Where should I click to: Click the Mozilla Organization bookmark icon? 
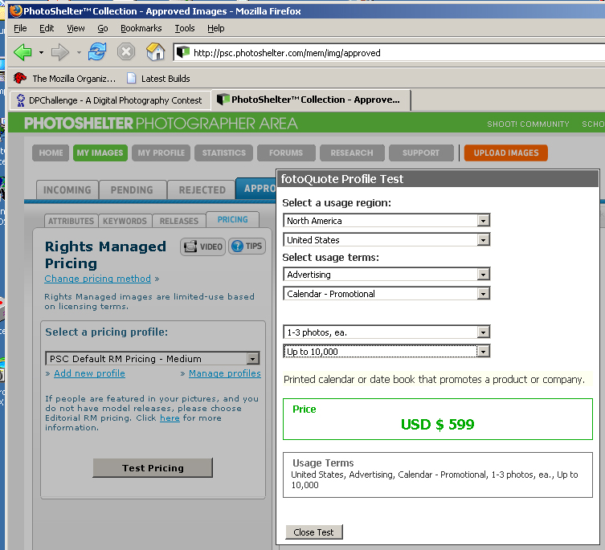click(19, 79)
